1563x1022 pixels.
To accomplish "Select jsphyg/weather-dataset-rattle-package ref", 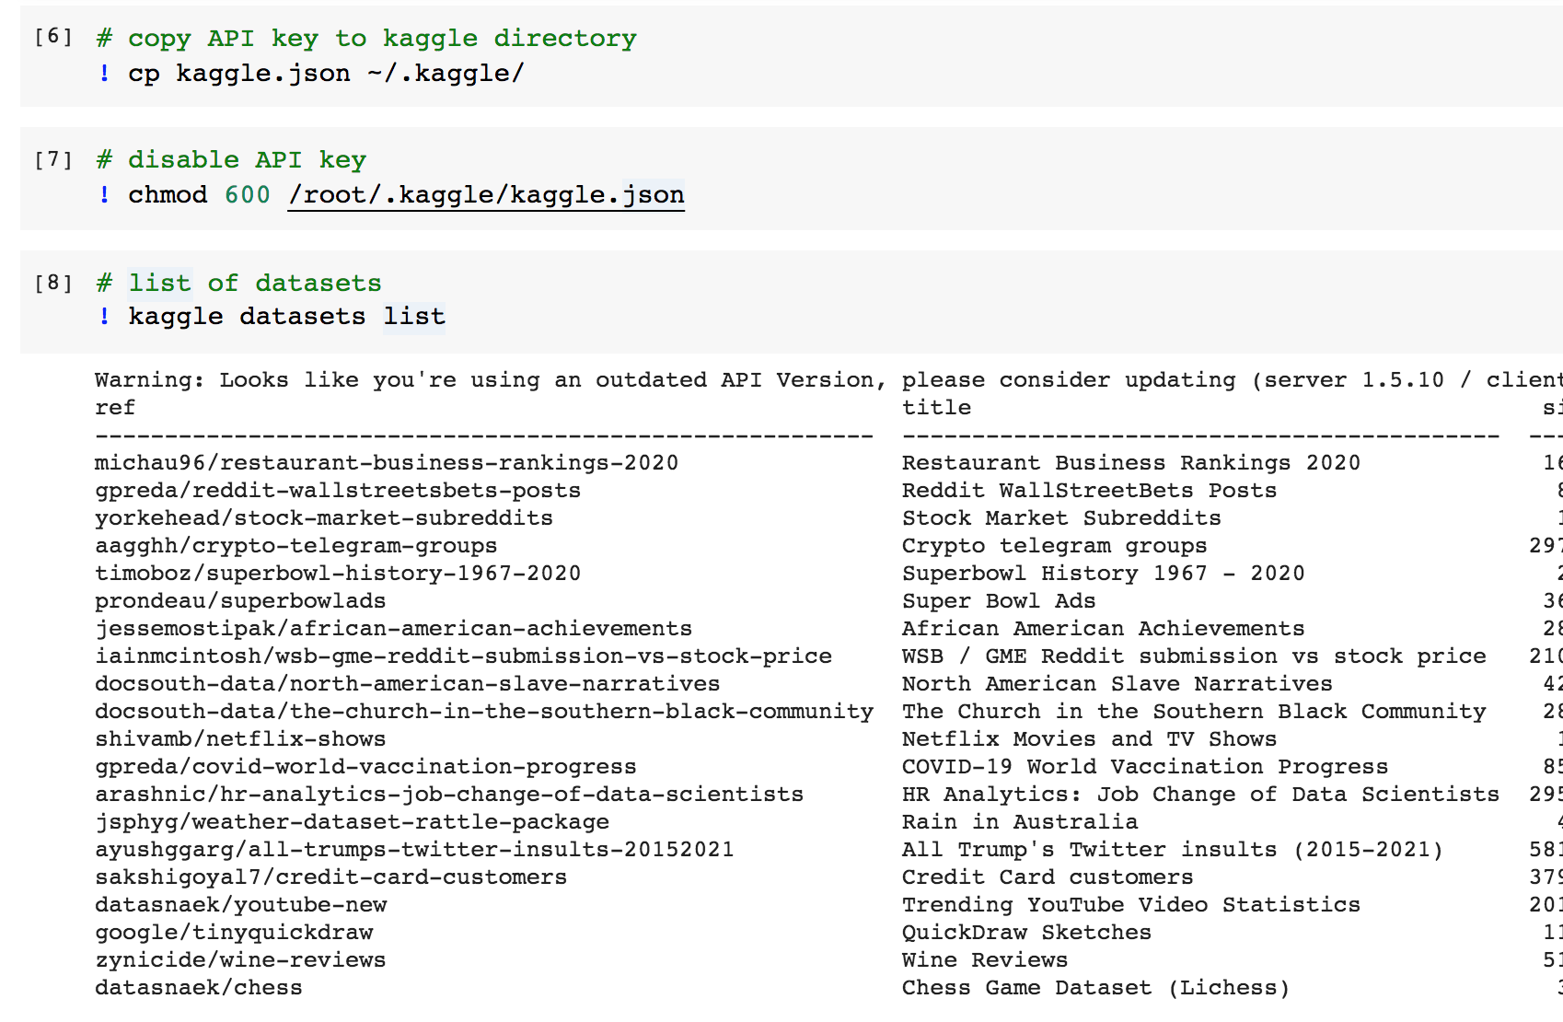I will (x=352, y=821).
